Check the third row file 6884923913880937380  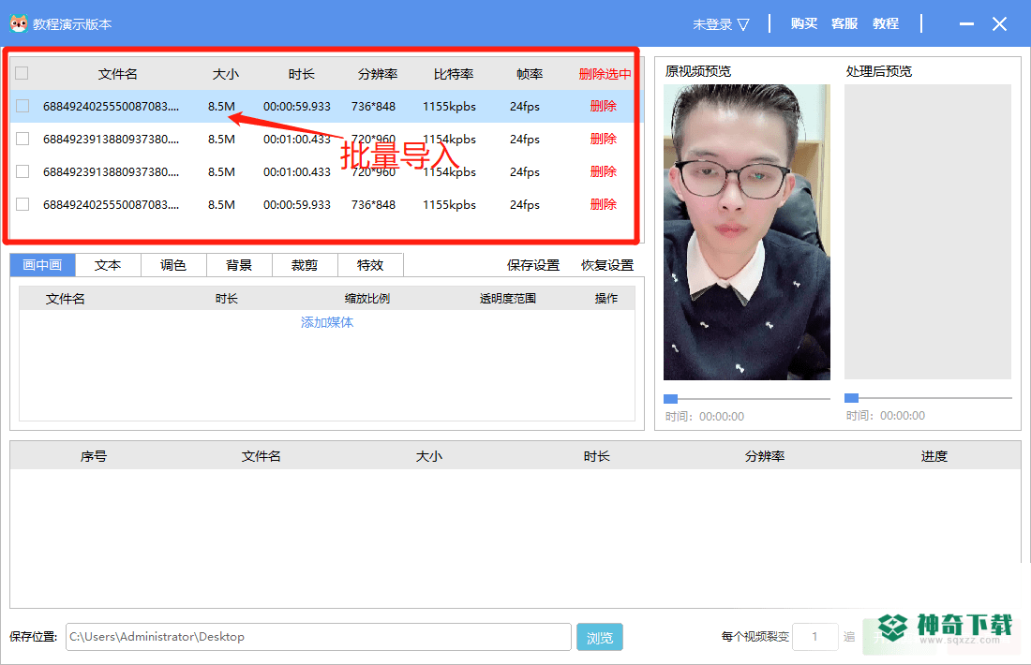click(x=22, y=171)
